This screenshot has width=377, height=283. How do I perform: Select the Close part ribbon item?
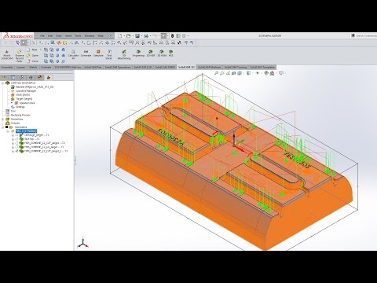32,61
